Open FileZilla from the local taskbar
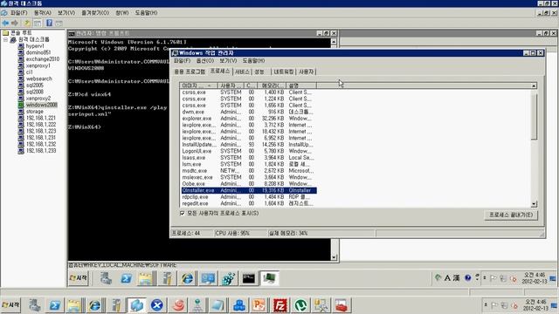 (x=280, y=305)
